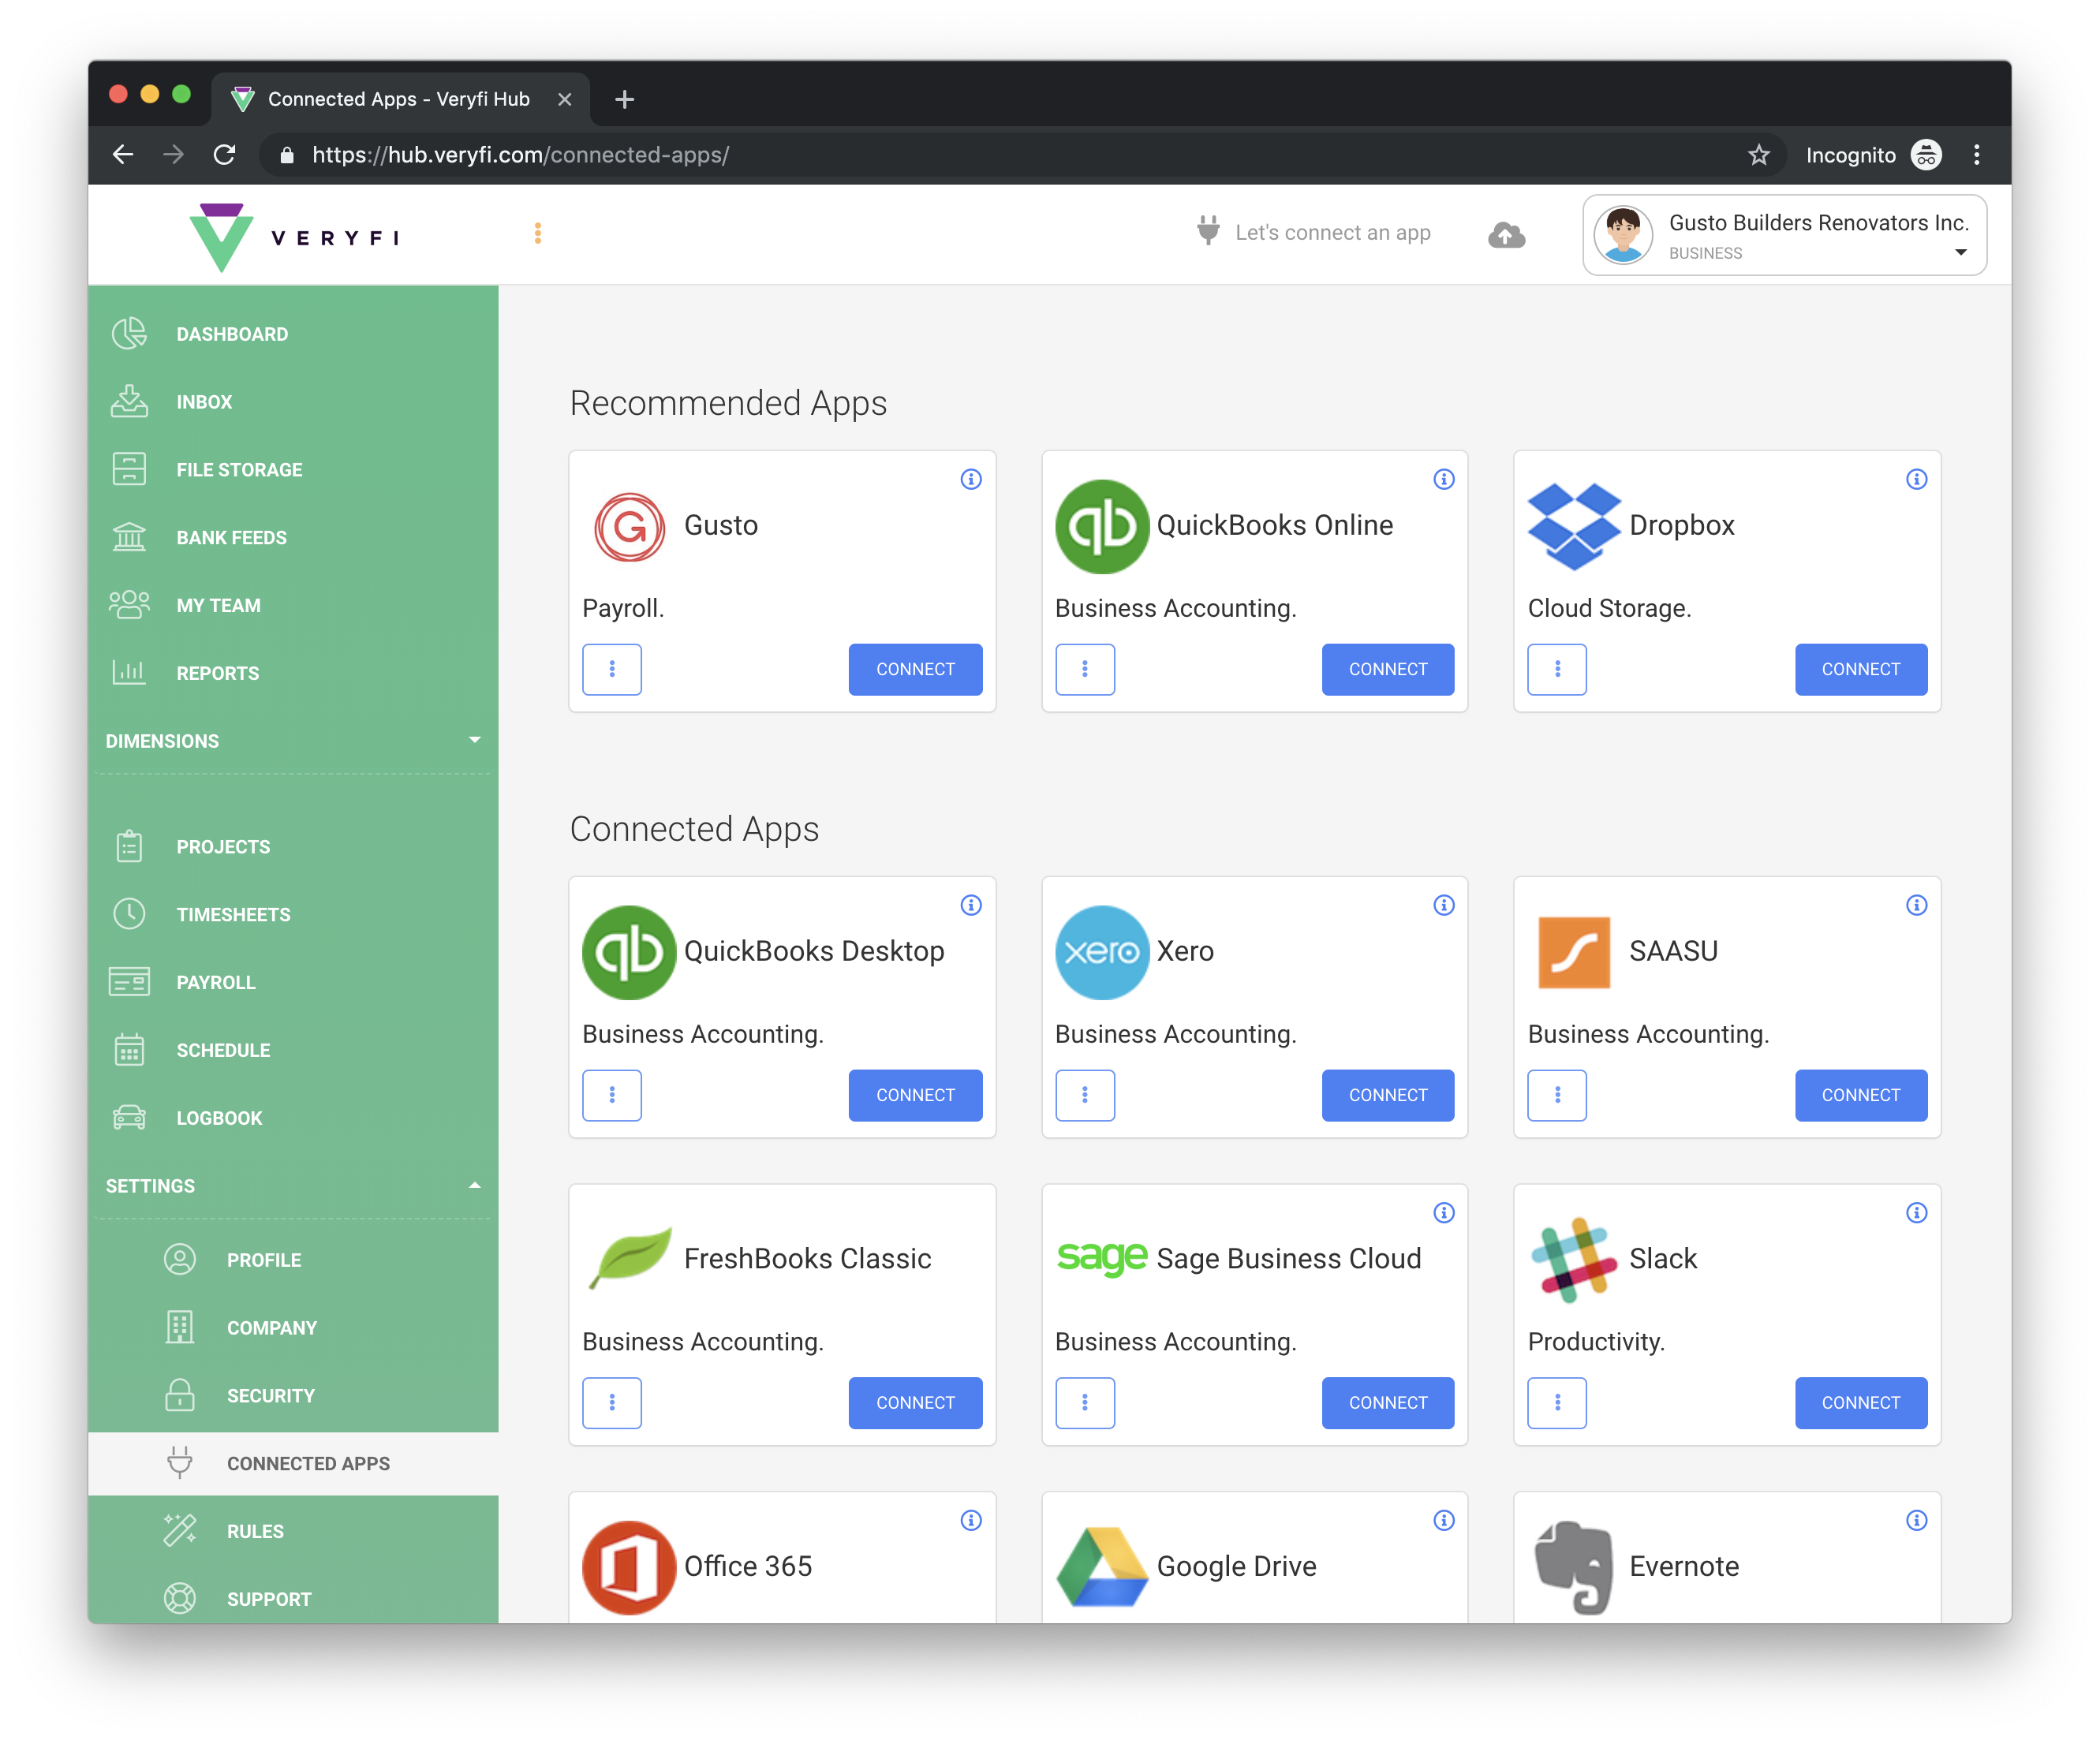Open more options on the Xero card
The width and height of the screenshot is (2100, 1740).
tap(1085, 1095)
